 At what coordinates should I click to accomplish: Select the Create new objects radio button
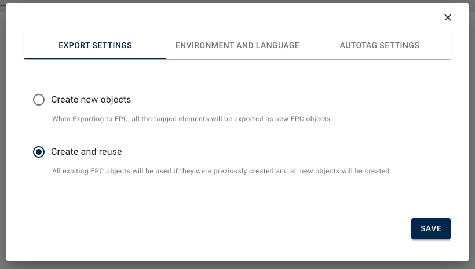click(39, 100)
